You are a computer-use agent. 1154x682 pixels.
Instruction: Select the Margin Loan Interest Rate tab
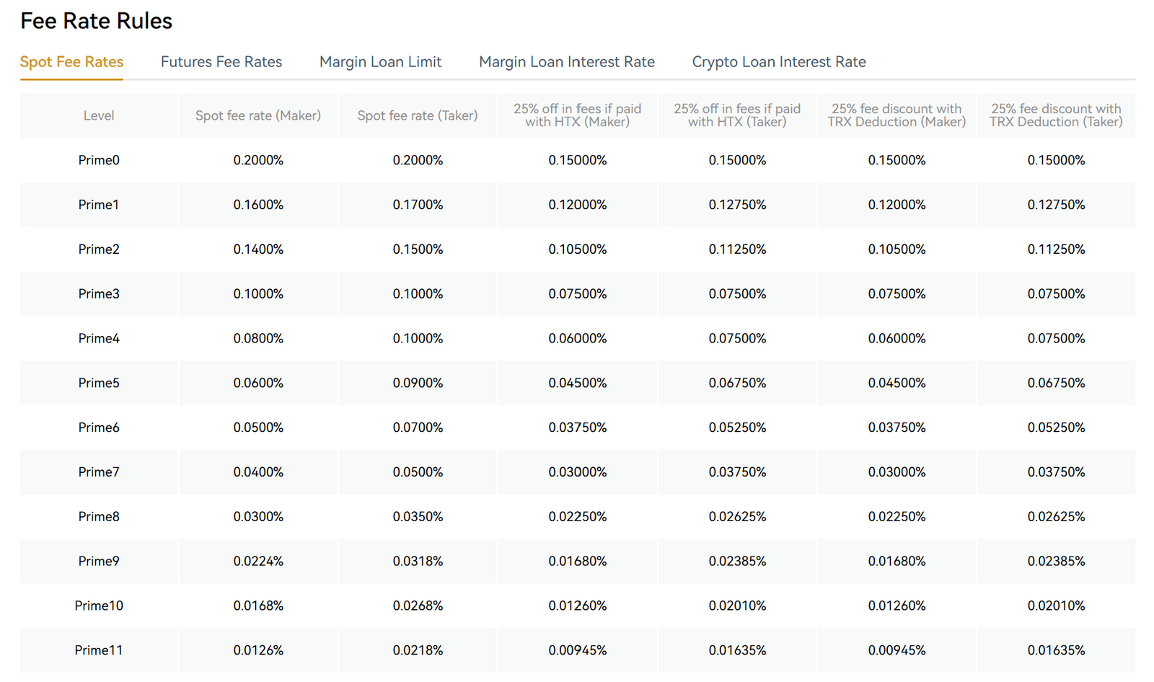(566, 62)
